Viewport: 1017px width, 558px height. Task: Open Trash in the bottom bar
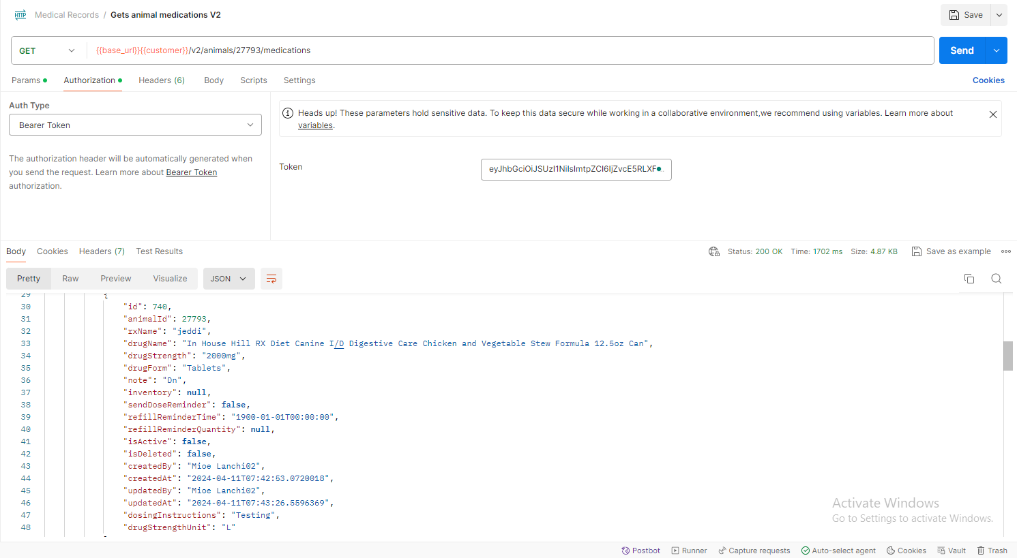pos(992,551)
